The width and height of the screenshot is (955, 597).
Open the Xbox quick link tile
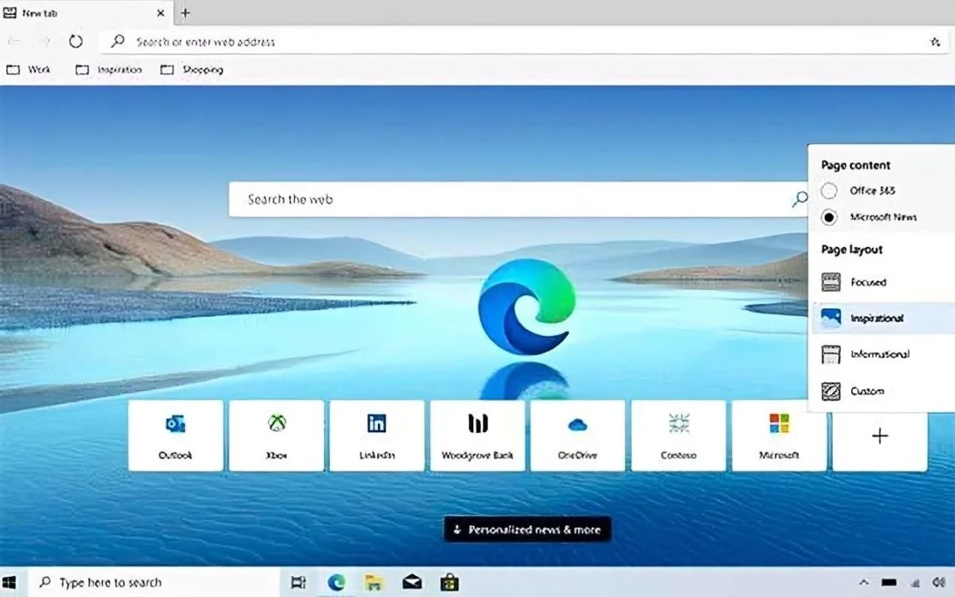coord(276,435)
